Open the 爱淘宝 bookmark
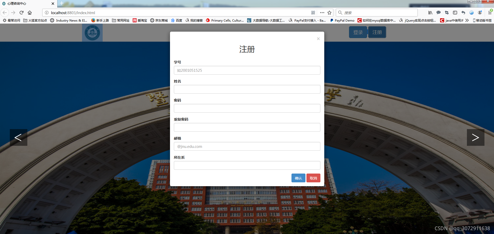494x234 pixels. pos(140,20)
